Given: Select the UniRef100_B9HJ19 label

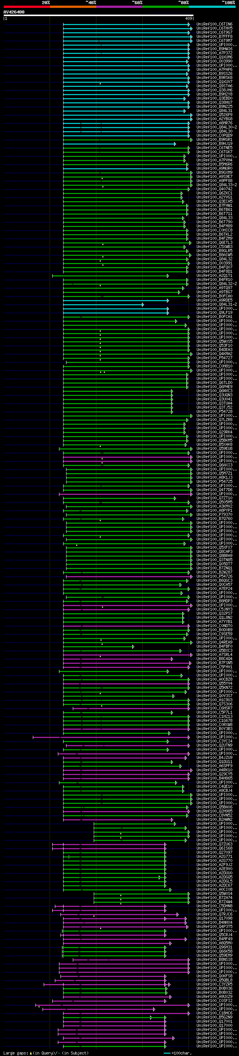Looking at the screenshot, I should [214, 144].
